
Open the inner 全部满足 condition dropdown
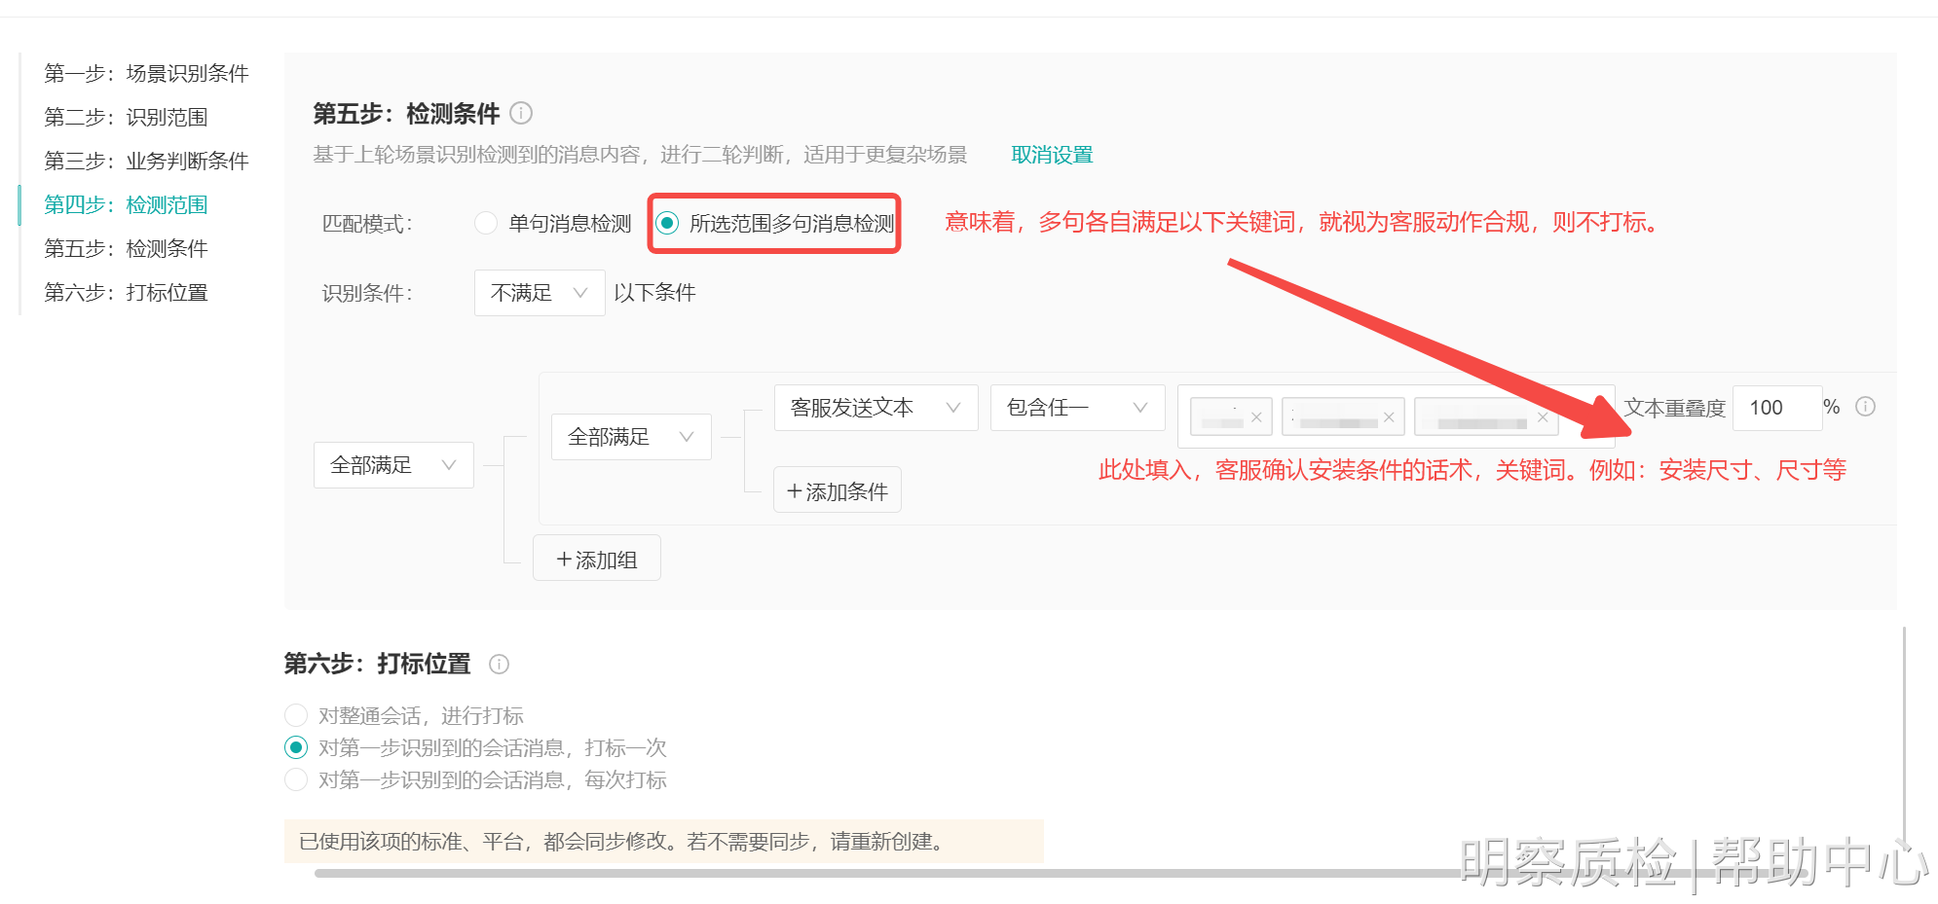coord(631,437)
